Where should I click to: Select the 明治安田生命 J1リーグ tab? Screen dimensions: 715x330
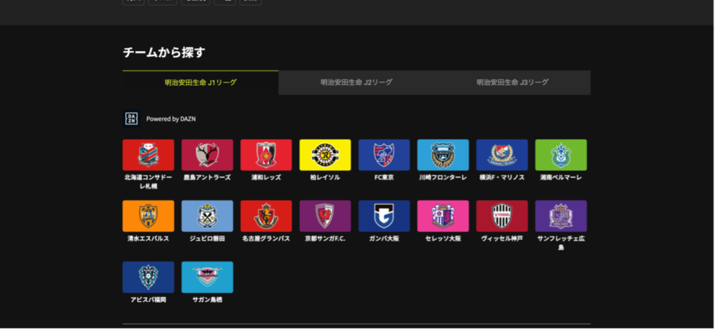pyautogui.click(x=200, y=82)
